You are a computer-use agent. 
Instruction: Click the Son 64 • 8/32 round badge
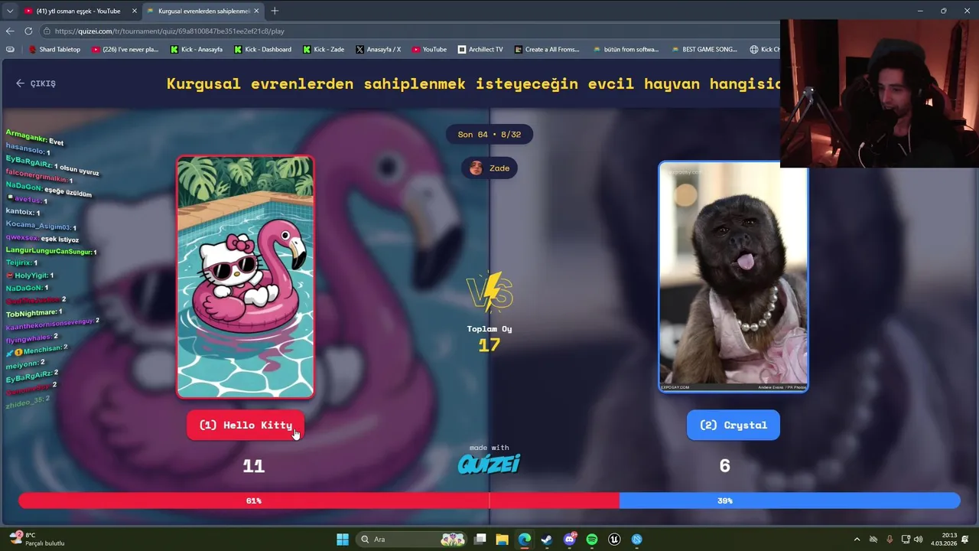489,135
